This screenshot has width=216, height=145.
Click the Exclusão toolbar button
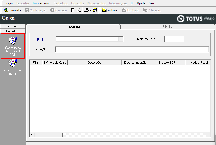click(x=131, y=10)
